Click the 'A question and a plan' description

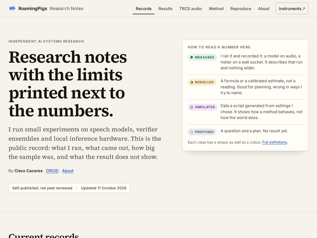[x=254, y=131]
